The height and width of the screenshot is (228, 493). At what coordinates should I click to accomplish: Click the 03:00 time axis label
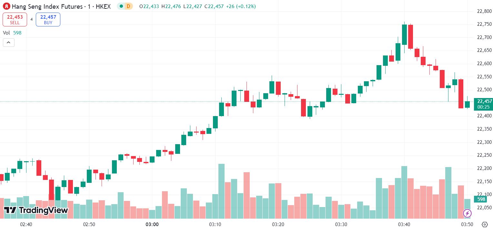point(152,224)
